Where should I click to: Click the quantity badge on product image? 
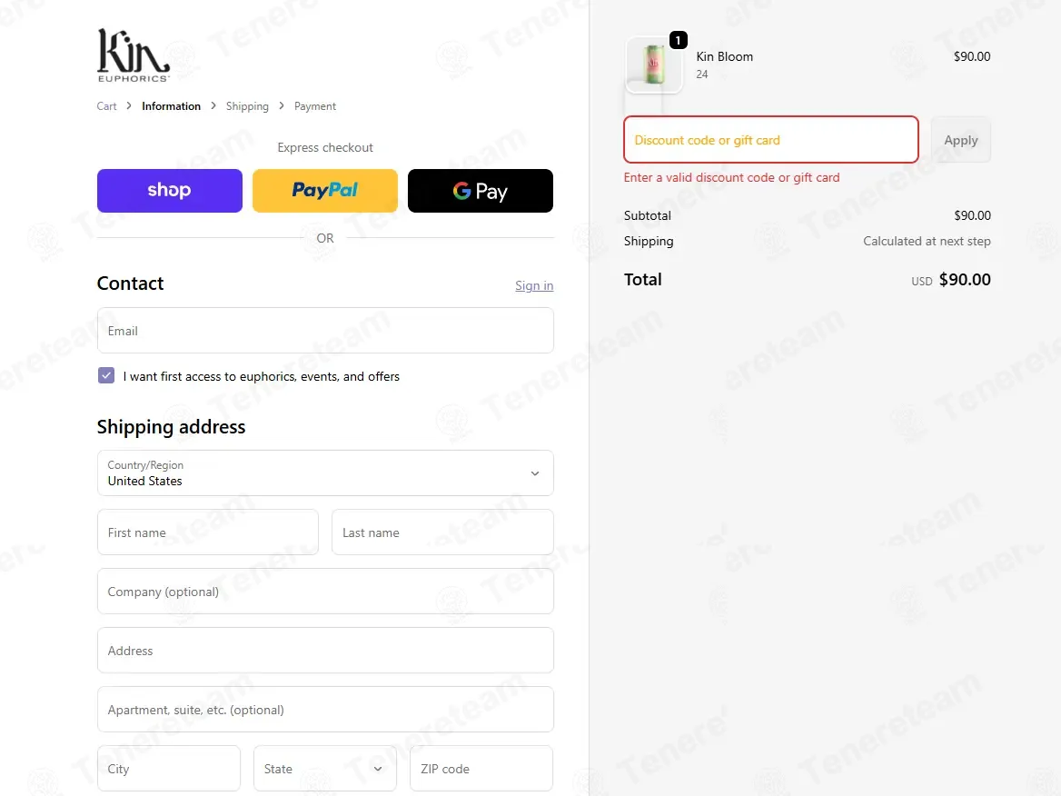[678, 41]
